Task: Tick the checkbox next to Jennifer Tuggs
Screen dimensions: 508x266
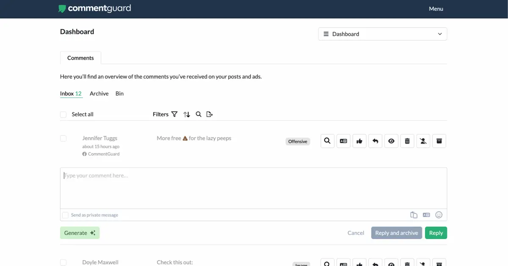Action: [x=63, y=138]
